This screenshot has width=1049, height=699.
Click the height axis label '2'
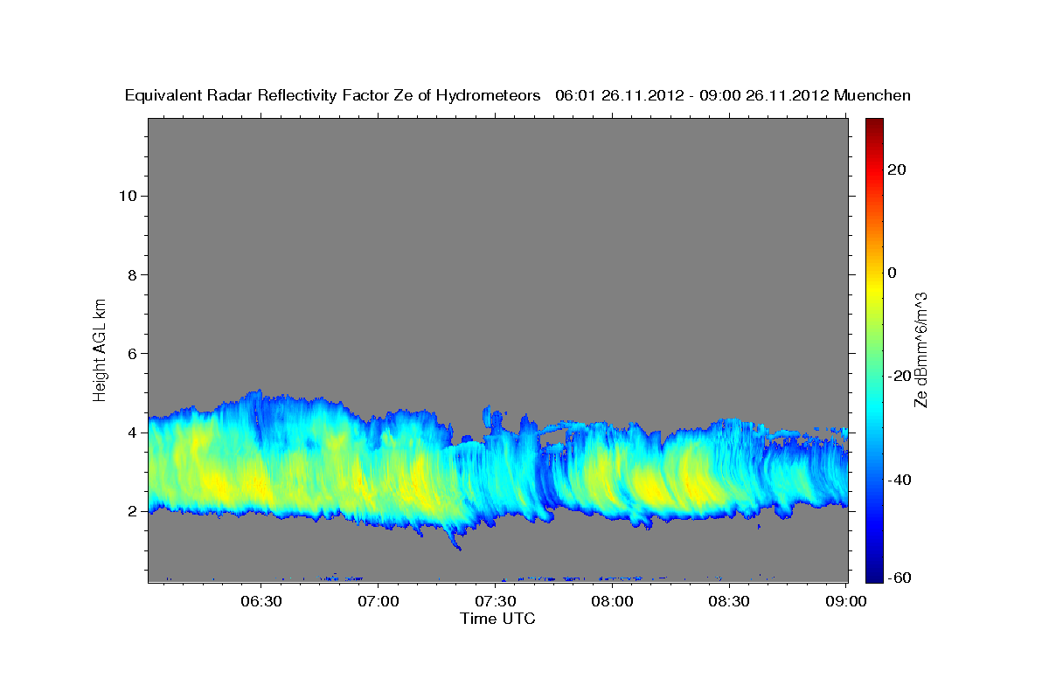tap(132, 511)
